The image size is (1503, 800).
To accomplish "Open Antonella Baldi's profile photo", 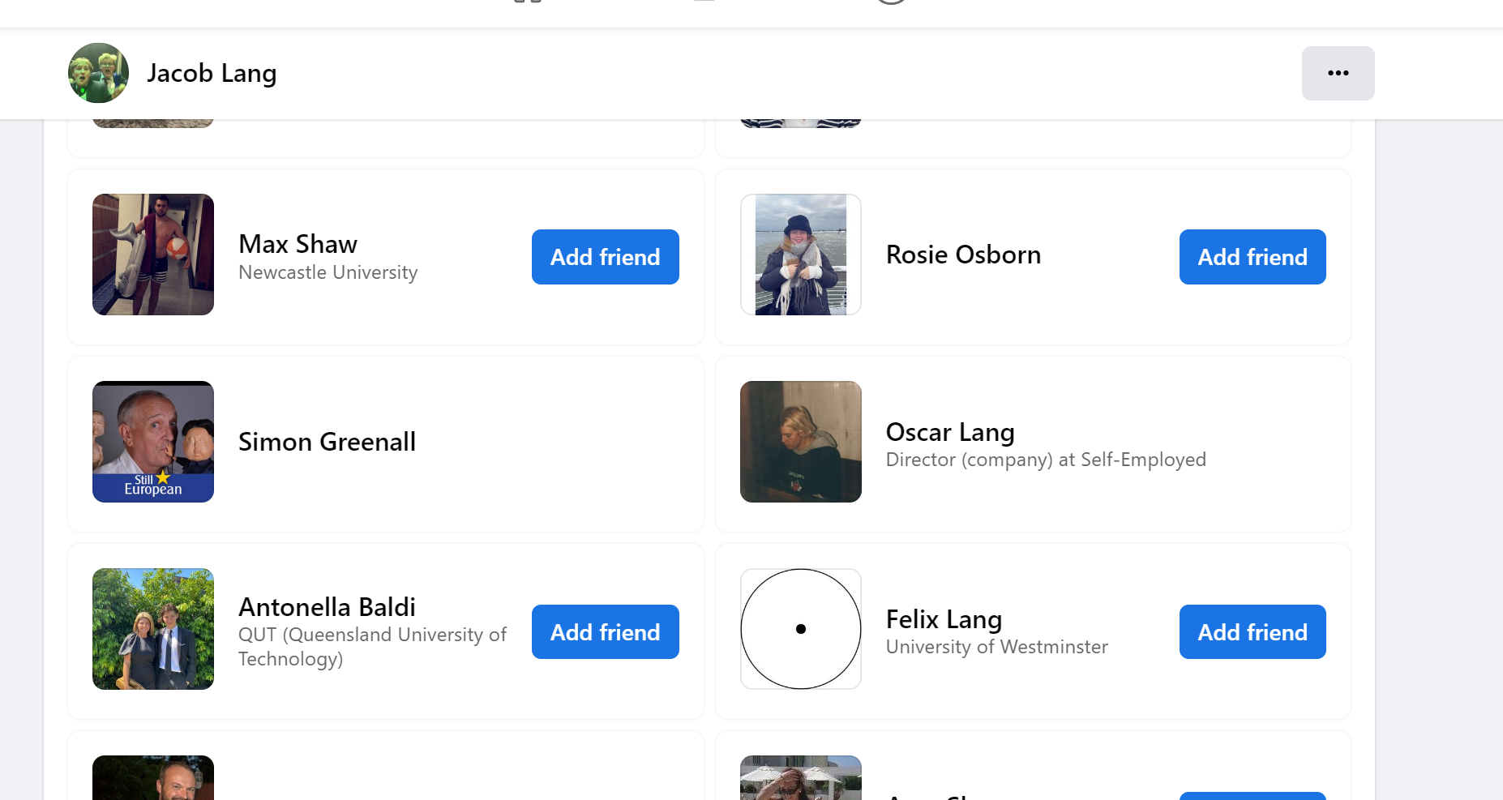I will (153, 629).
